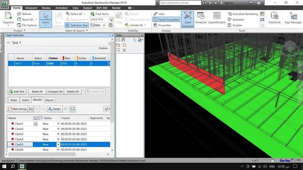Switch to the Select tab
Viewport: 303px width, 170px height.
click(26, 100)
